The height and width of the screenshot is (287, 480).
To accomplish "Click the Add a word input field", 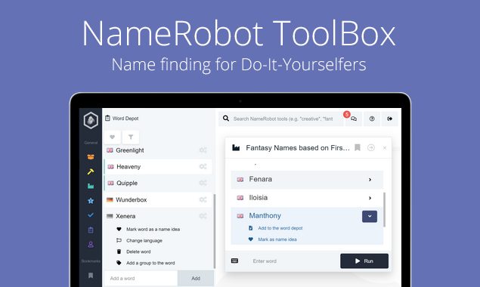I will (x=141, y=279).
